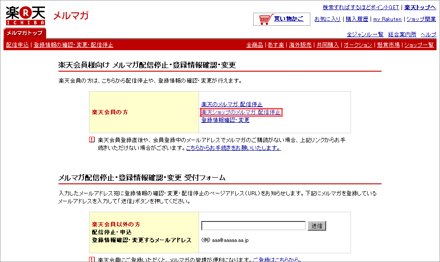440x262 pixels.
Task: Open 海外販売 in red bar
Action: (x=300, y=45)
